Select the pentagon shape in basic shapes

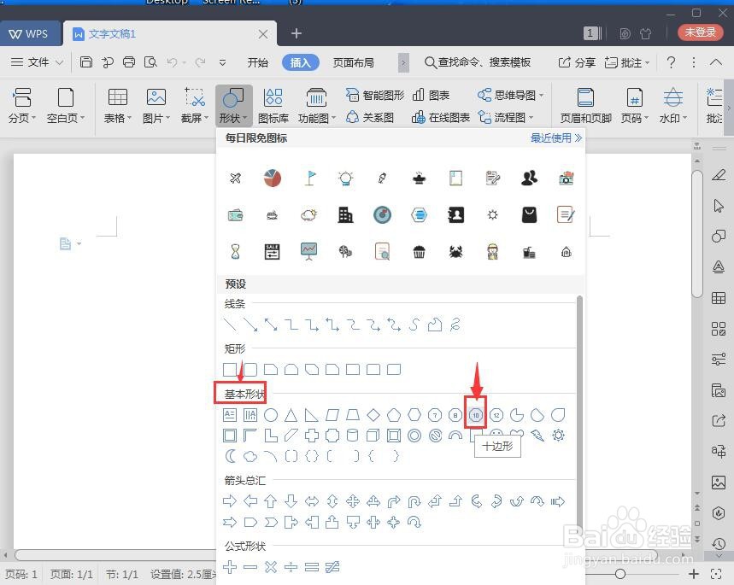coord(394,415)
